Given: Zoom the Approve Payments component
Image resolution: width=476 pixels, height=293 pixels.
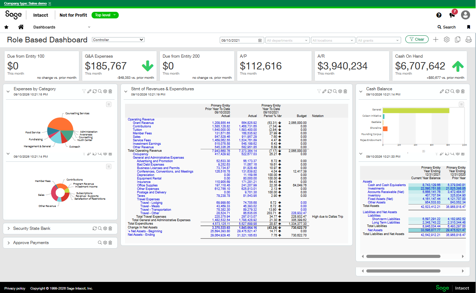Looking at the screenshot, I should 100,243.
